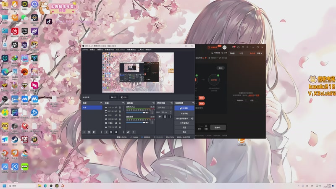
Task: Open Sources toolbar overflow three-dot menu
Action: pyautogui.click(x=123, y=132)
